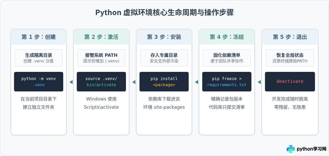Click the text 精确记录包版本

tap(227, 99)
